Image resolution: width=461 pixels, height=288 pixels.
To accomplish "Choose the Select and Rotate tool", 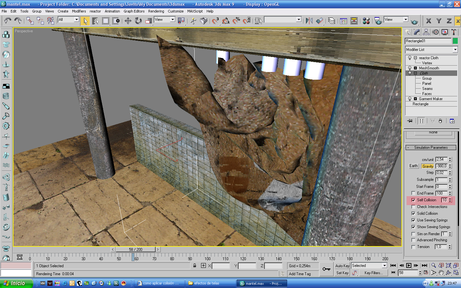I will point(138,21).
